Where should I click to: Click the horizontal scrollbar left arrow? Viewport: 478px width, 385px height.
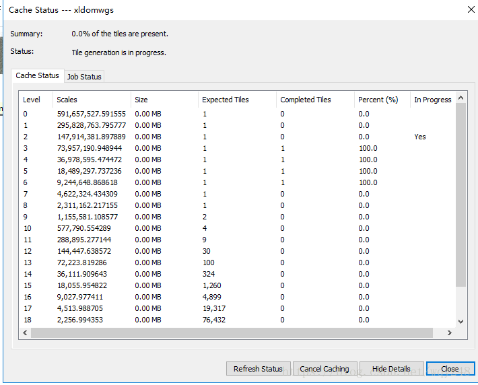coord(25,332)
